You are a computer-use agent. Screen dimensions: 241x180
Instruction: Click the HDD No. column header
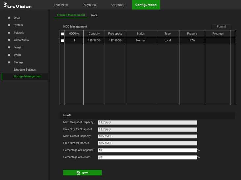[x=74, y=34]
